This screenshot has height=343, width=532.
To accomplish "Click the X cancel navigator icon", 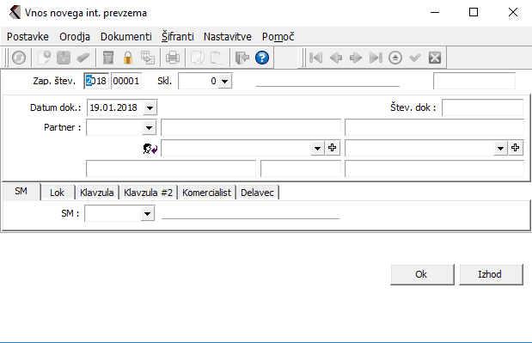I will point(435,58).
